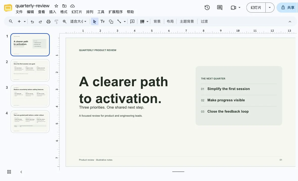Select the 'A clearer path to activation.' heading
Screen dimensions: 298x181
click(123, 90)
